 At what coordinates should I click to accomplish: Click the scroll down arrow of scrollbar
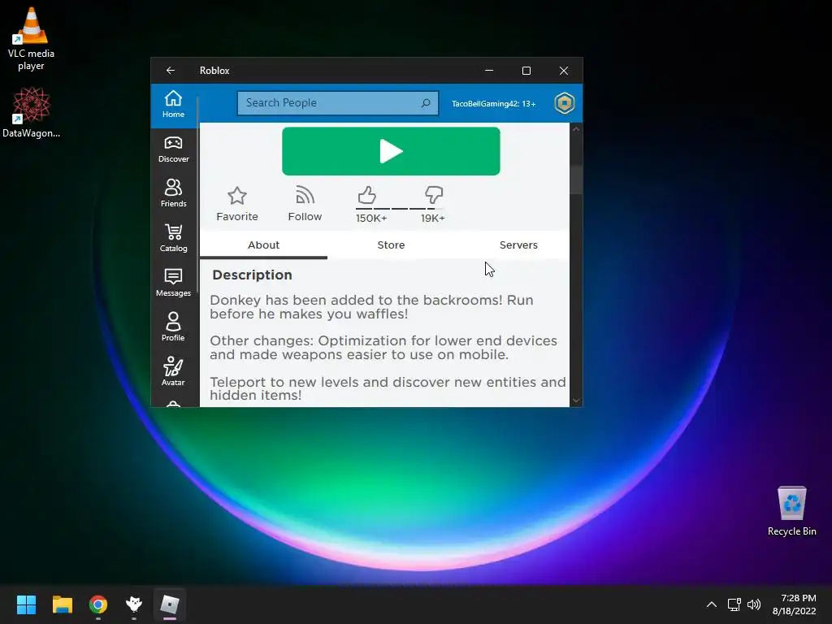[x=576, y=401]
